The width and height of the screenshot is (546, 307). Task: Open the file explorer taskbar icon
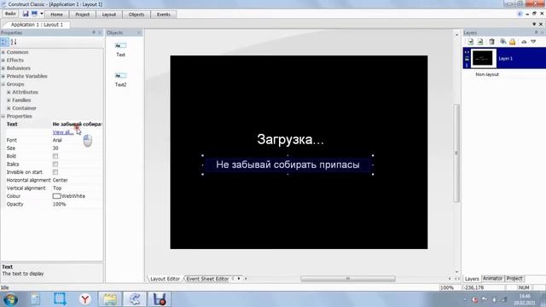(110, 299)
